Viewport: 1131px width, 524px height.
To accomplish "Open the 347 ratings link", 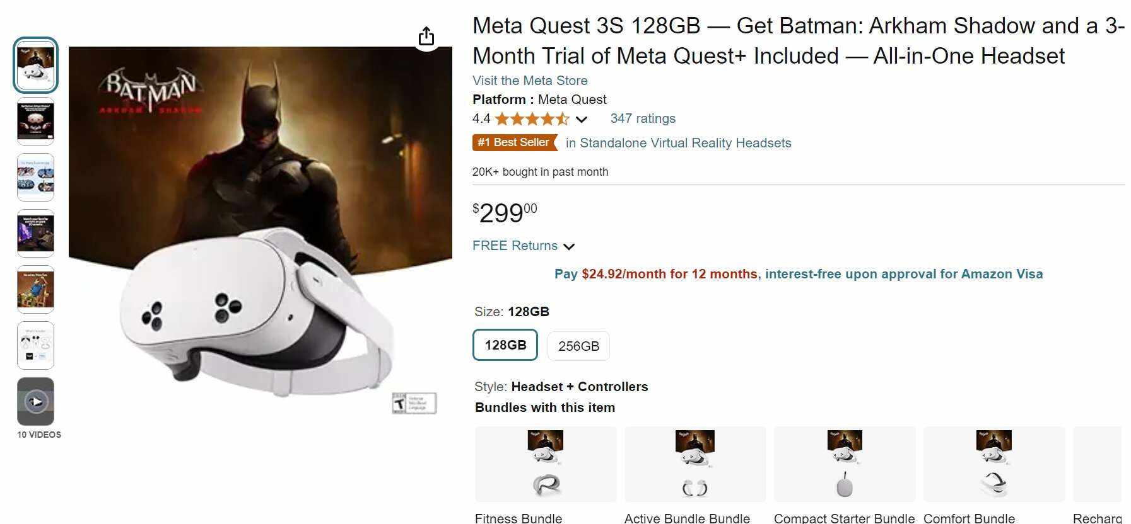I will [x=642, y=118].
